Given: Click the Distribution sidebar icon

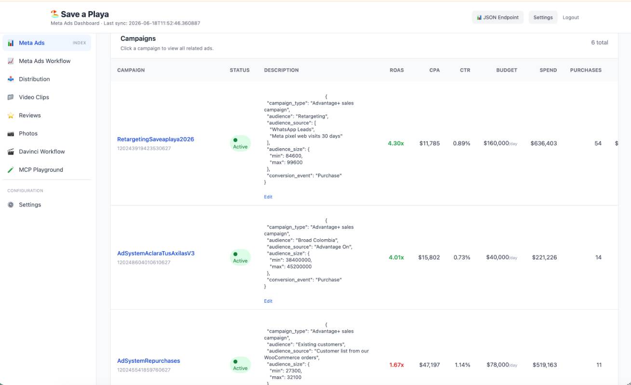Looking at the screenshot, I should 11,79.
